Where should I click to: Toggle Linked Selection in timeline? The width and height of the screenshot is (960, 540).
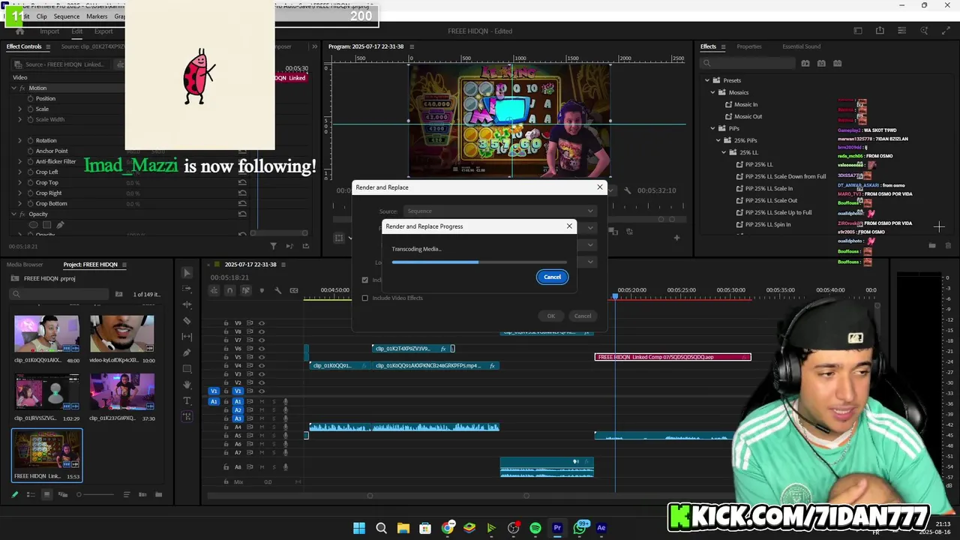pos(245,290)
